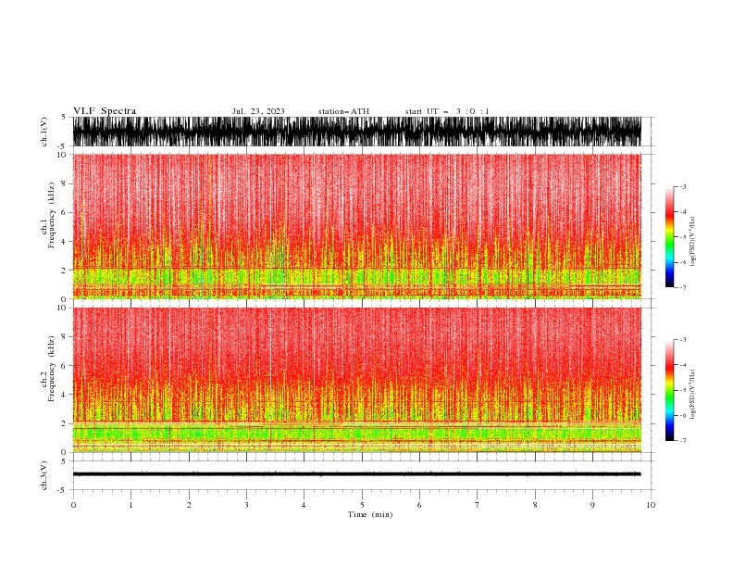733x567 pixels.
Task: Click the ch.2 spectrogram panel
Action: click(356, 380)
